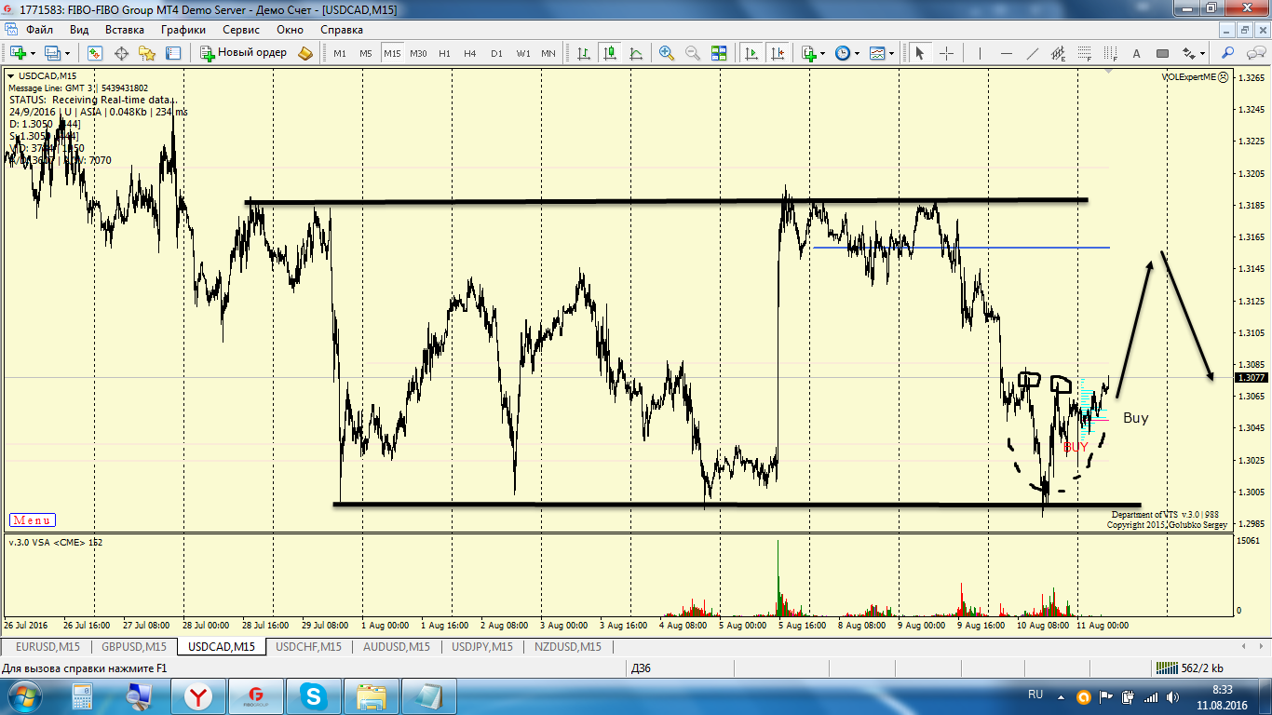Select the text label A tool
The image size is (1272, 715).
tap(1136, 53)
